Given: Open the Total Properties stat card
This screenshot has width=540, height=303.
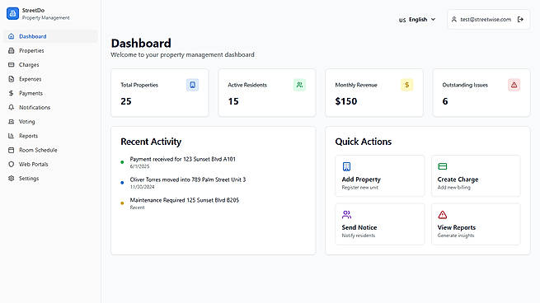Looking at the screenshot, I should point(160,93).
